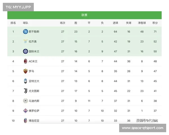Viewport: 169px width, 135px height.
Task: Open the 那不勒斯 team name link
Action: pyautogui.click(x=34, y=32)
